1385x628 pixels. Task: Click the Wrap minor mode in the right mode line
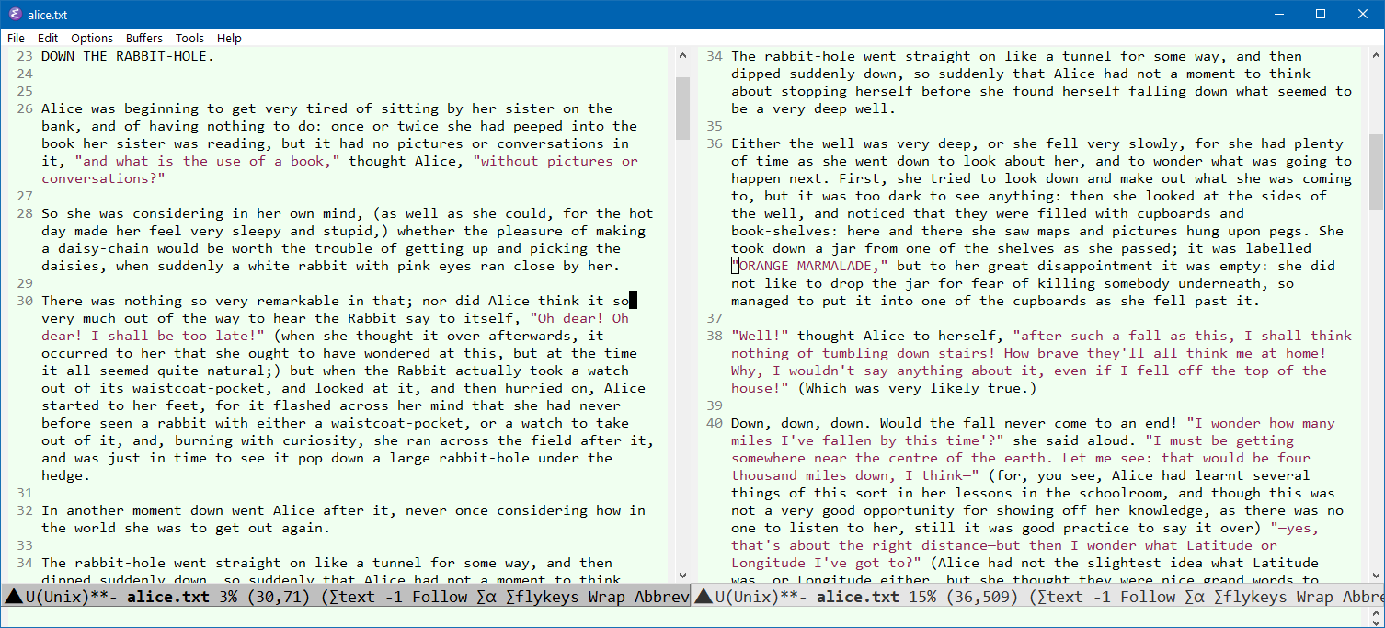[x=1316, y=597]
